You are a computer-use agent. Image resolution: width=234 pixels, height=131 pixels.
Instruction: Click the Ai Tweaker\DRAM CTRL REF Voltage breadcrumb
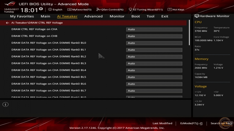[x=37, y=23]
